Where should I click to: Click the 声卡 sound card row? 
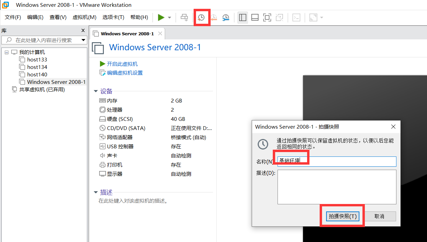click(112, 156)
